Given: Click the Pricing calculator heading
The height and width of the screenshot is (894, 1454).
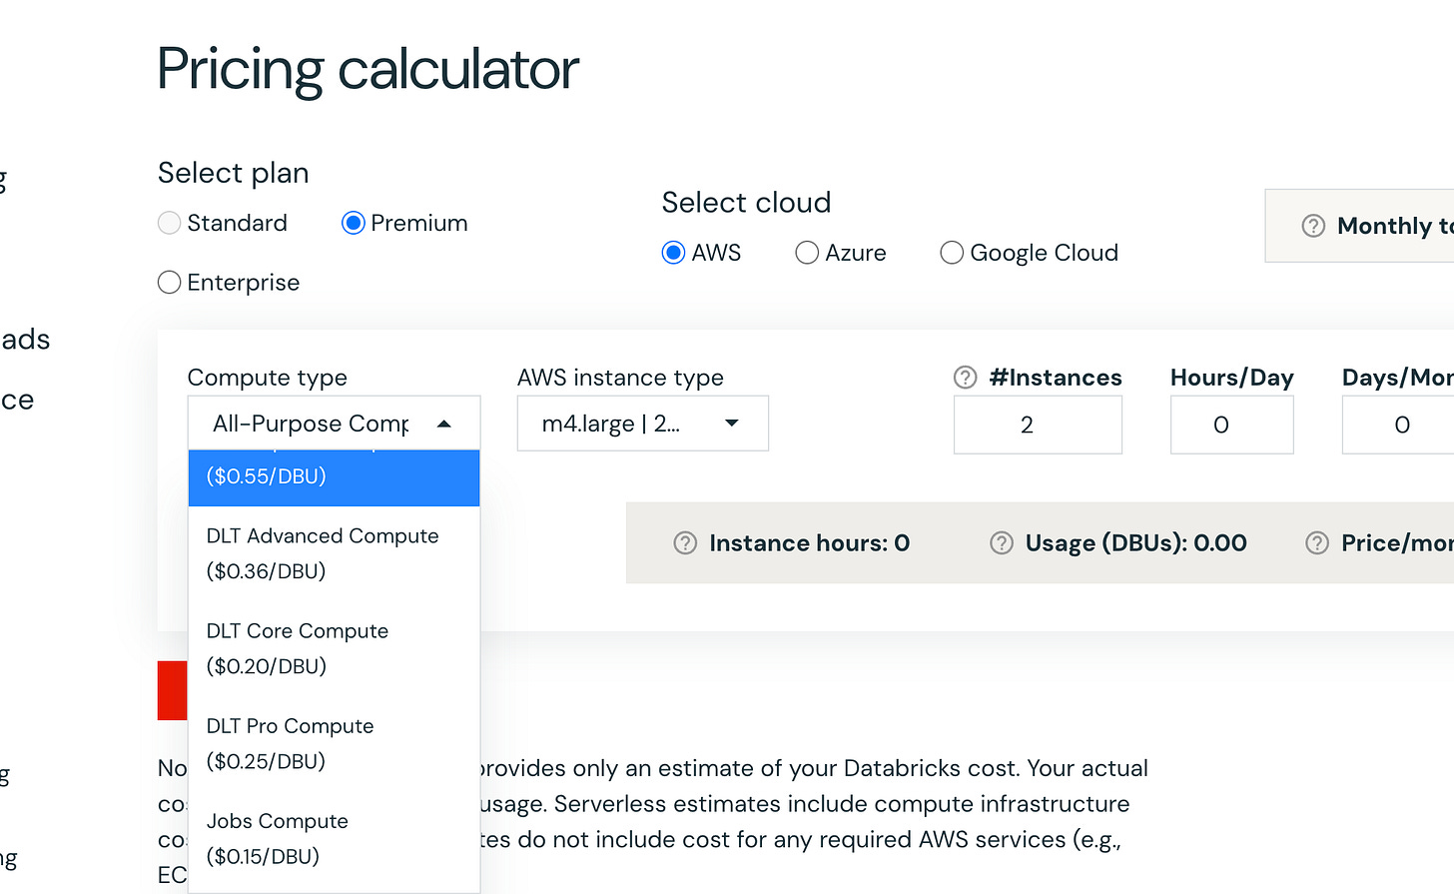Looking at the screenshot, I should click(367, 70).
